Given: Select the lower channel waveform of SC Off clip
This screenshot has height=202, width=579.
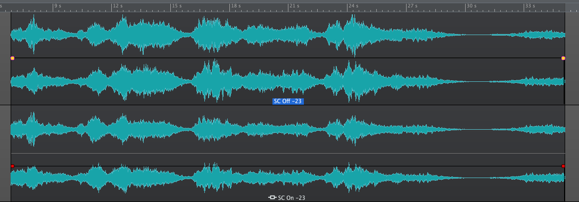Looking at the screenshot, I should [288, 81].
